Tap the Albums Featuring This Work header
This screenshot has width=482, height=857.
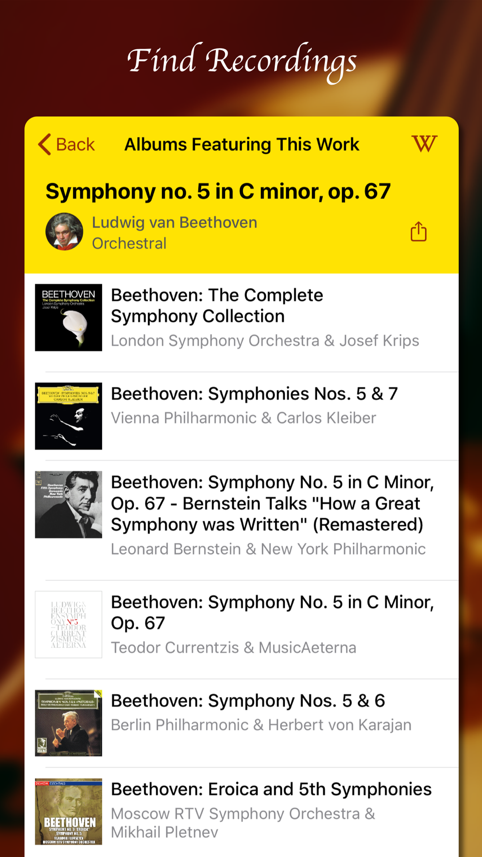click(x=241, y=144)
